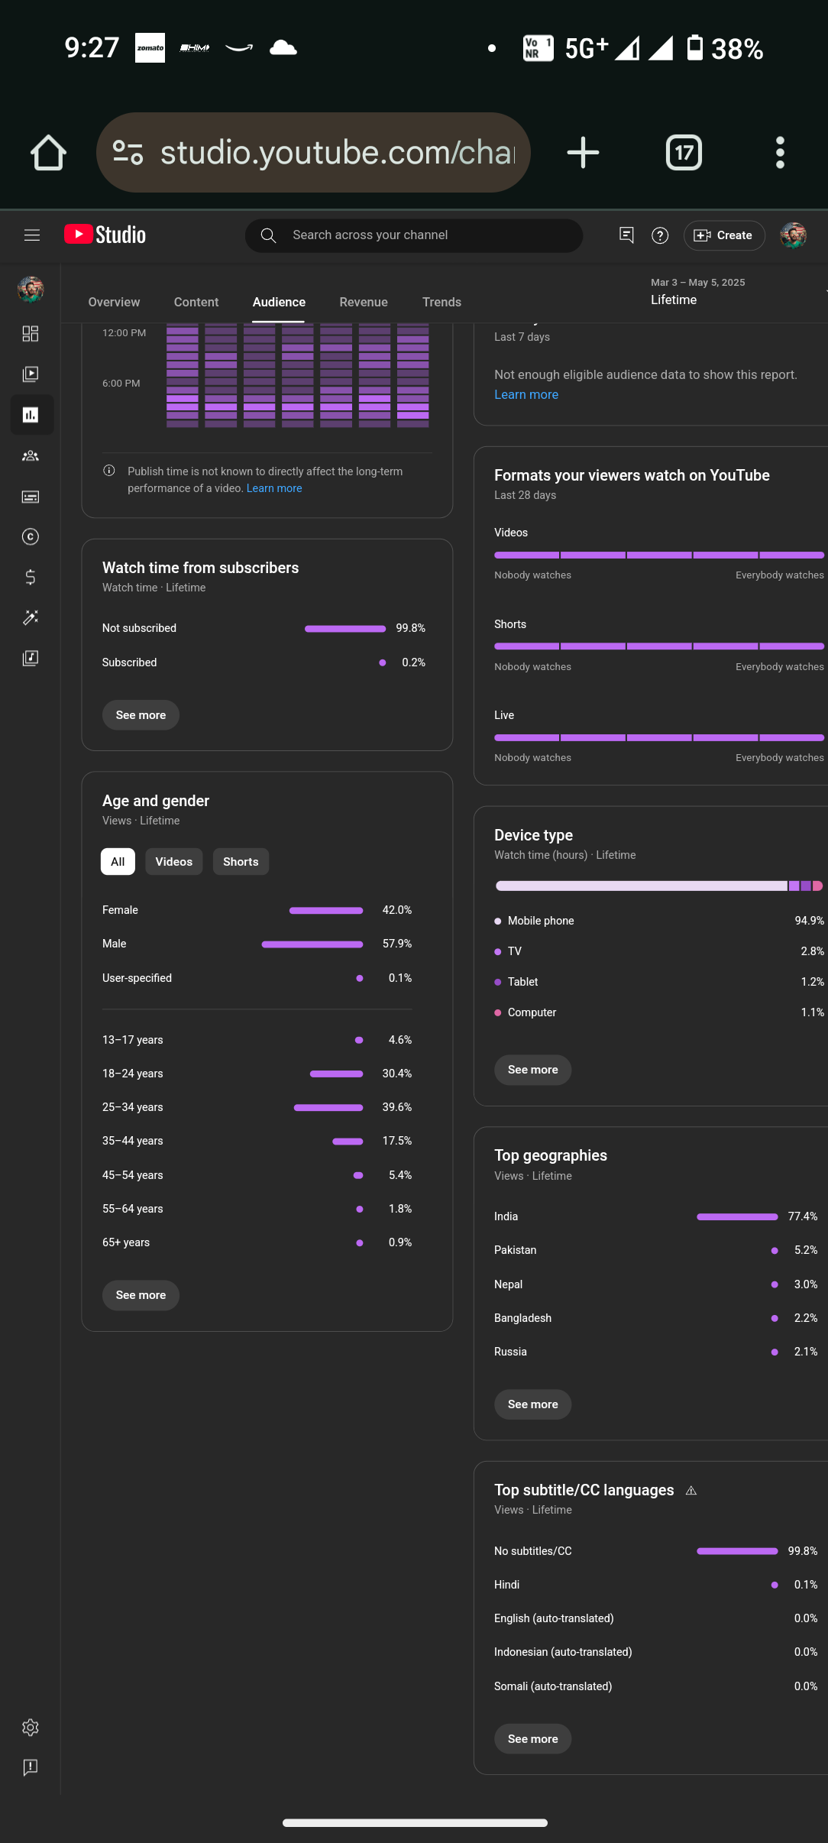Open account avatar in Studio header

coord(794,235)
